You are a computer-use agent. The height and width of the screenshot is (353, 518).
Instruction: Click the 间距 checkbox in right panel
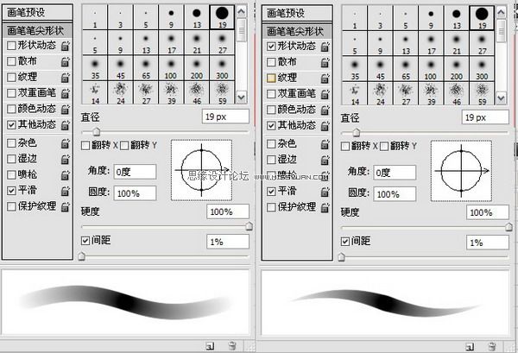344,241
